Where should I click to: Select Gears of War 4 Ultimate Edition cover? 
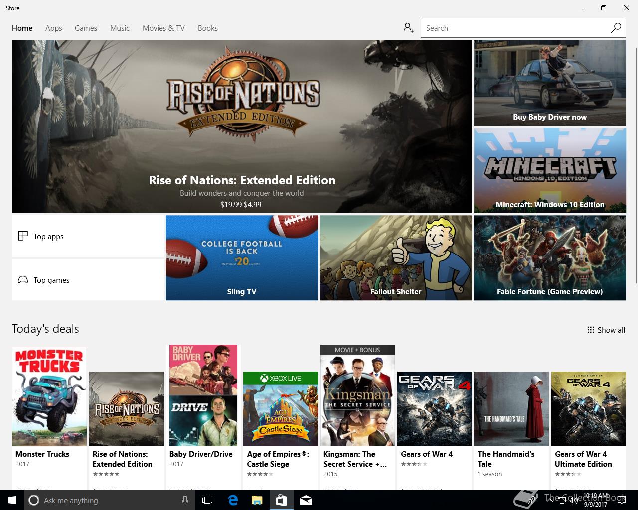pos(589,409)
